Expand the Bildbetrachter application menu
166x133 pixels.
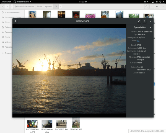[24, 2]
